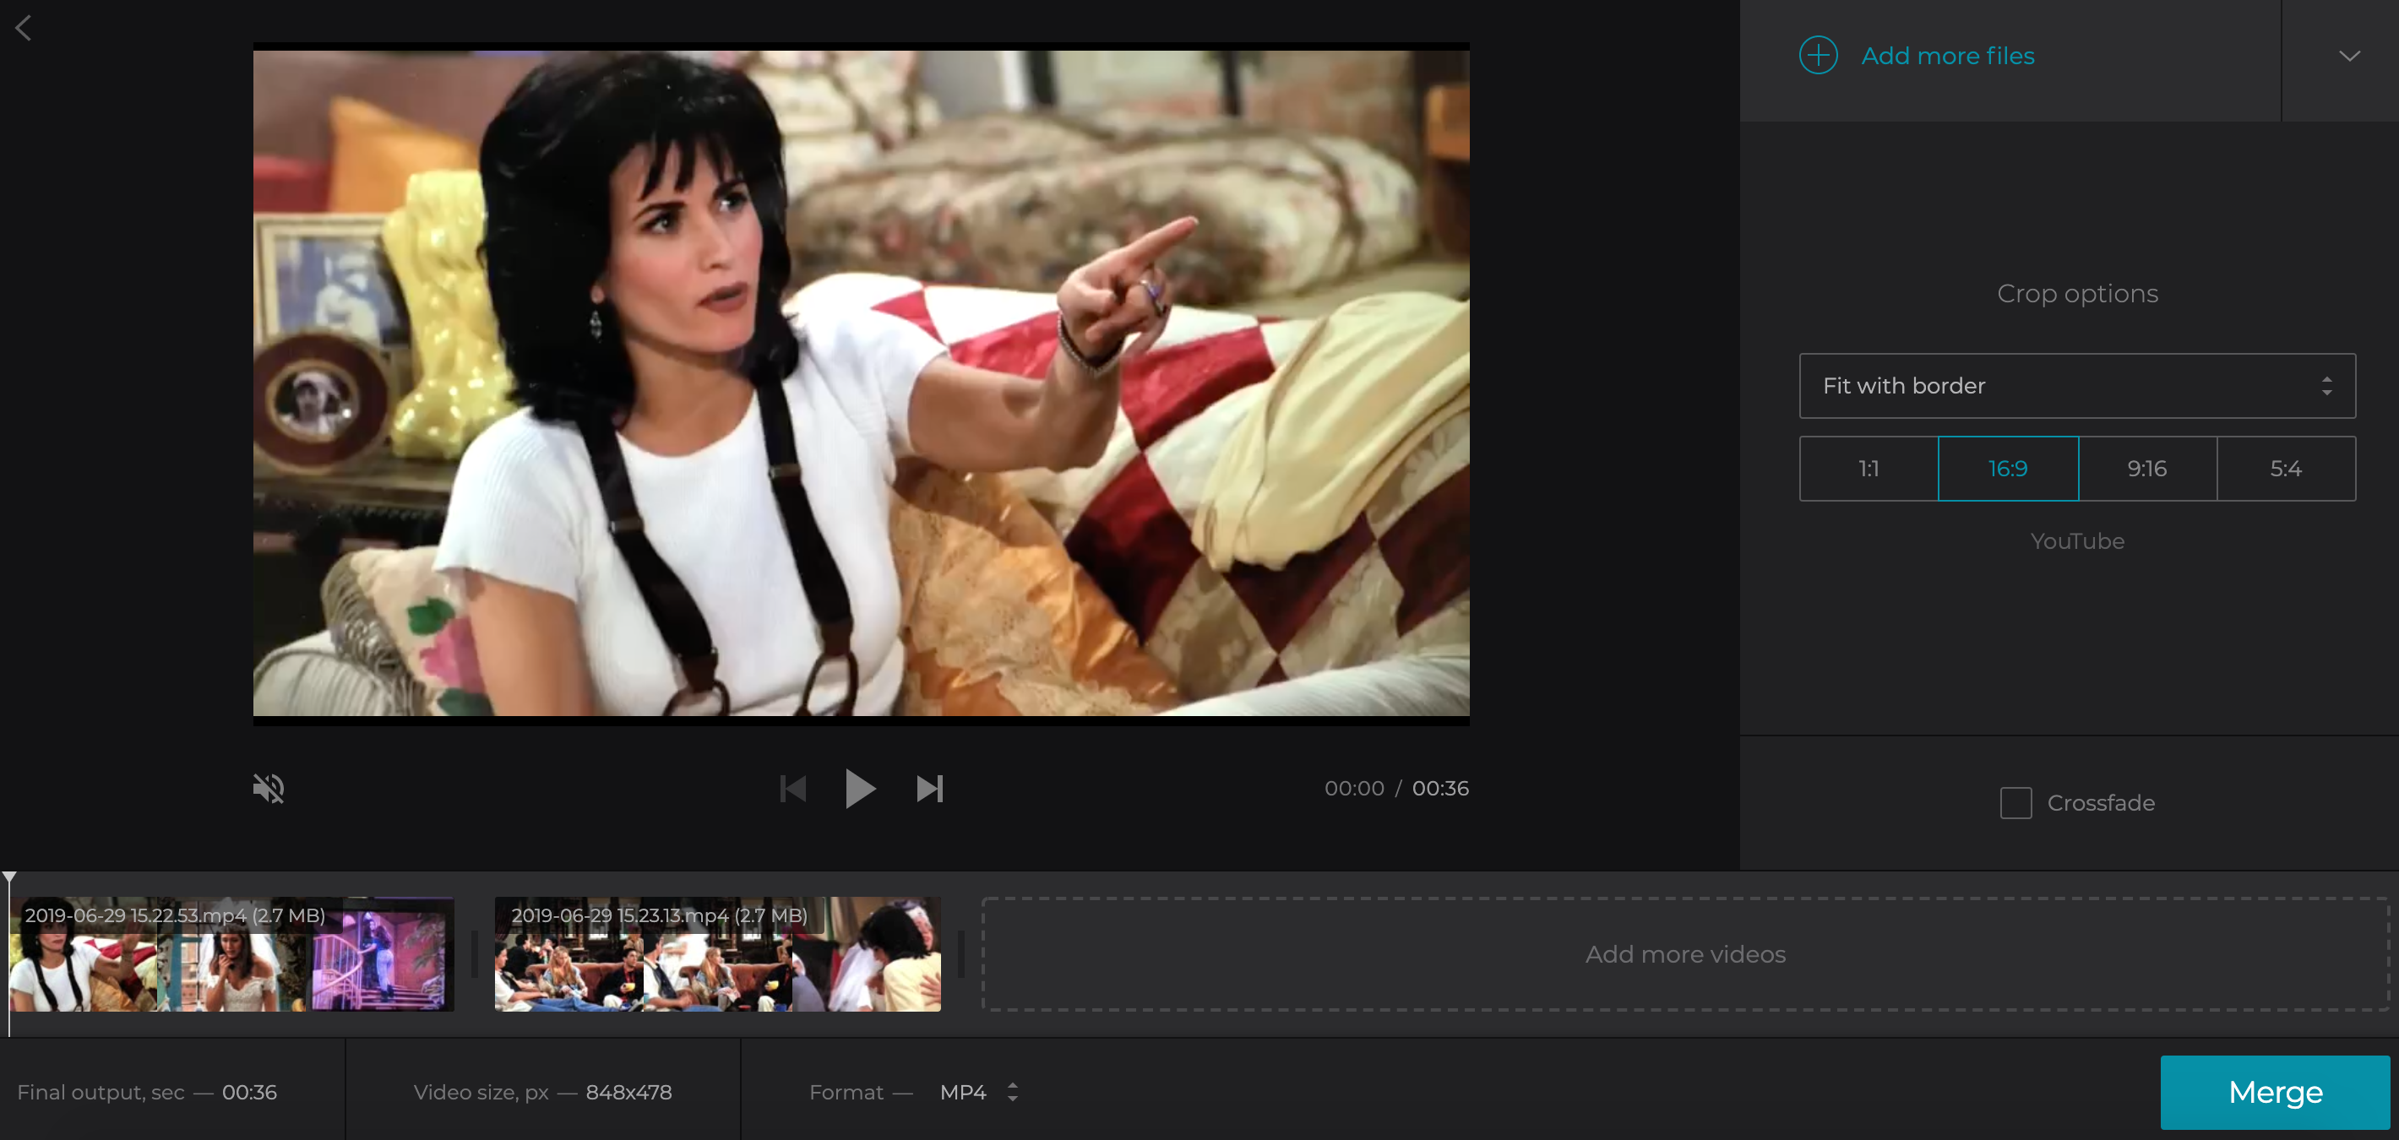Toggle the mute/unmute audio icon
The width and height of the screenshot is (2399, 1140).
click(269, 786)
